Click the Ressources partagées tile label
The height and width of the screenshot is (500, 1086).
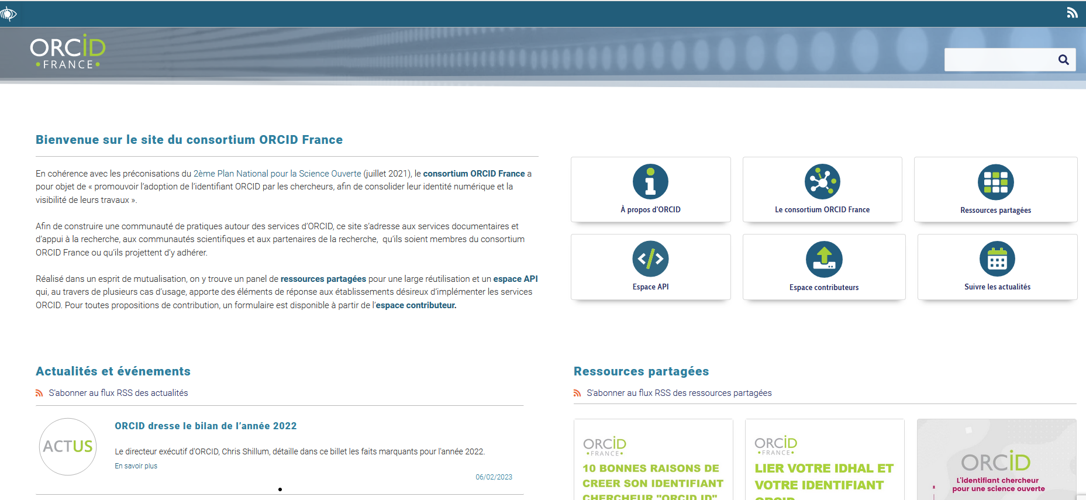(995, 210)
